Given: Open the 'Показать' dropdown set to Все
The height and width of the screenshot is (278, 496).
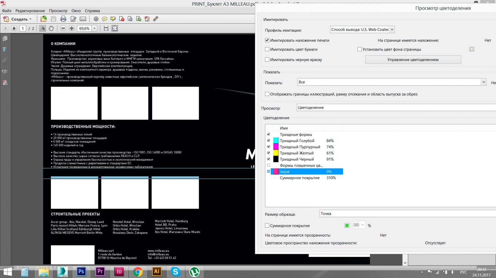Looking at the screenshot, I should click(x=392, y=82).
